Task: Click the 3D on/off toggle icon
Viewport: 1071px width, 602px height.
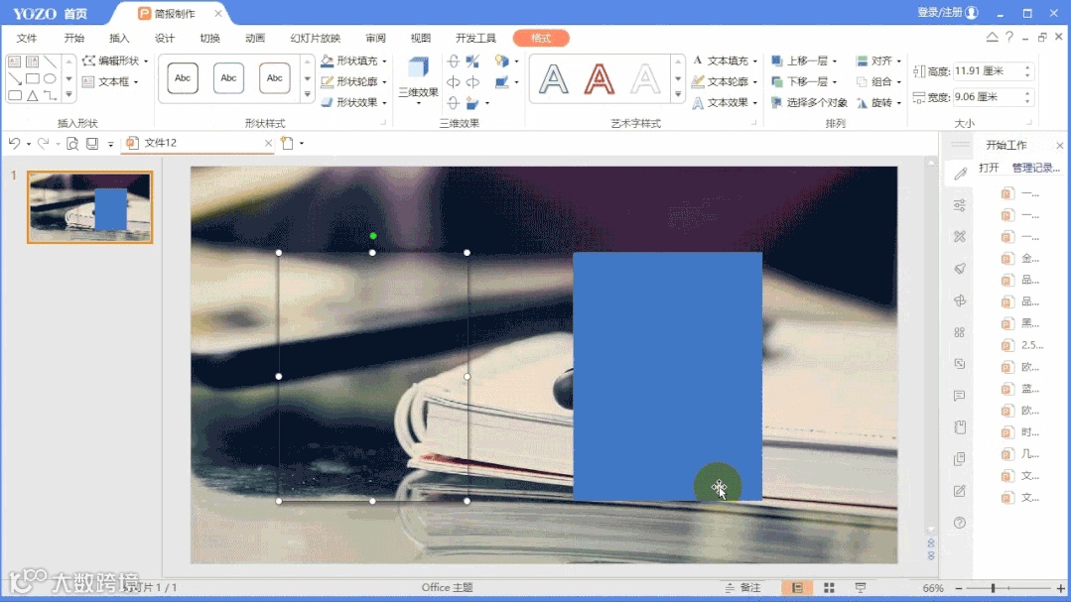Action: [472, 61]
